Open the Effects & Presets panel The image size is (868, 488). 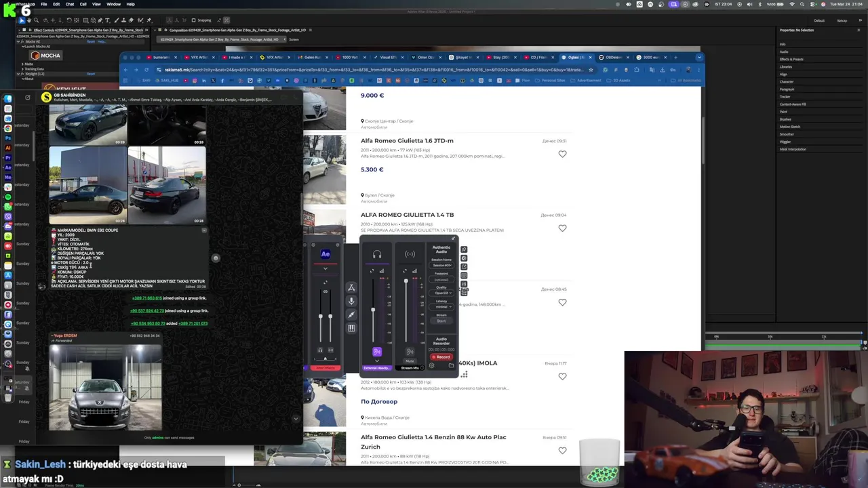pyautogui.click(x=791, y=59)
